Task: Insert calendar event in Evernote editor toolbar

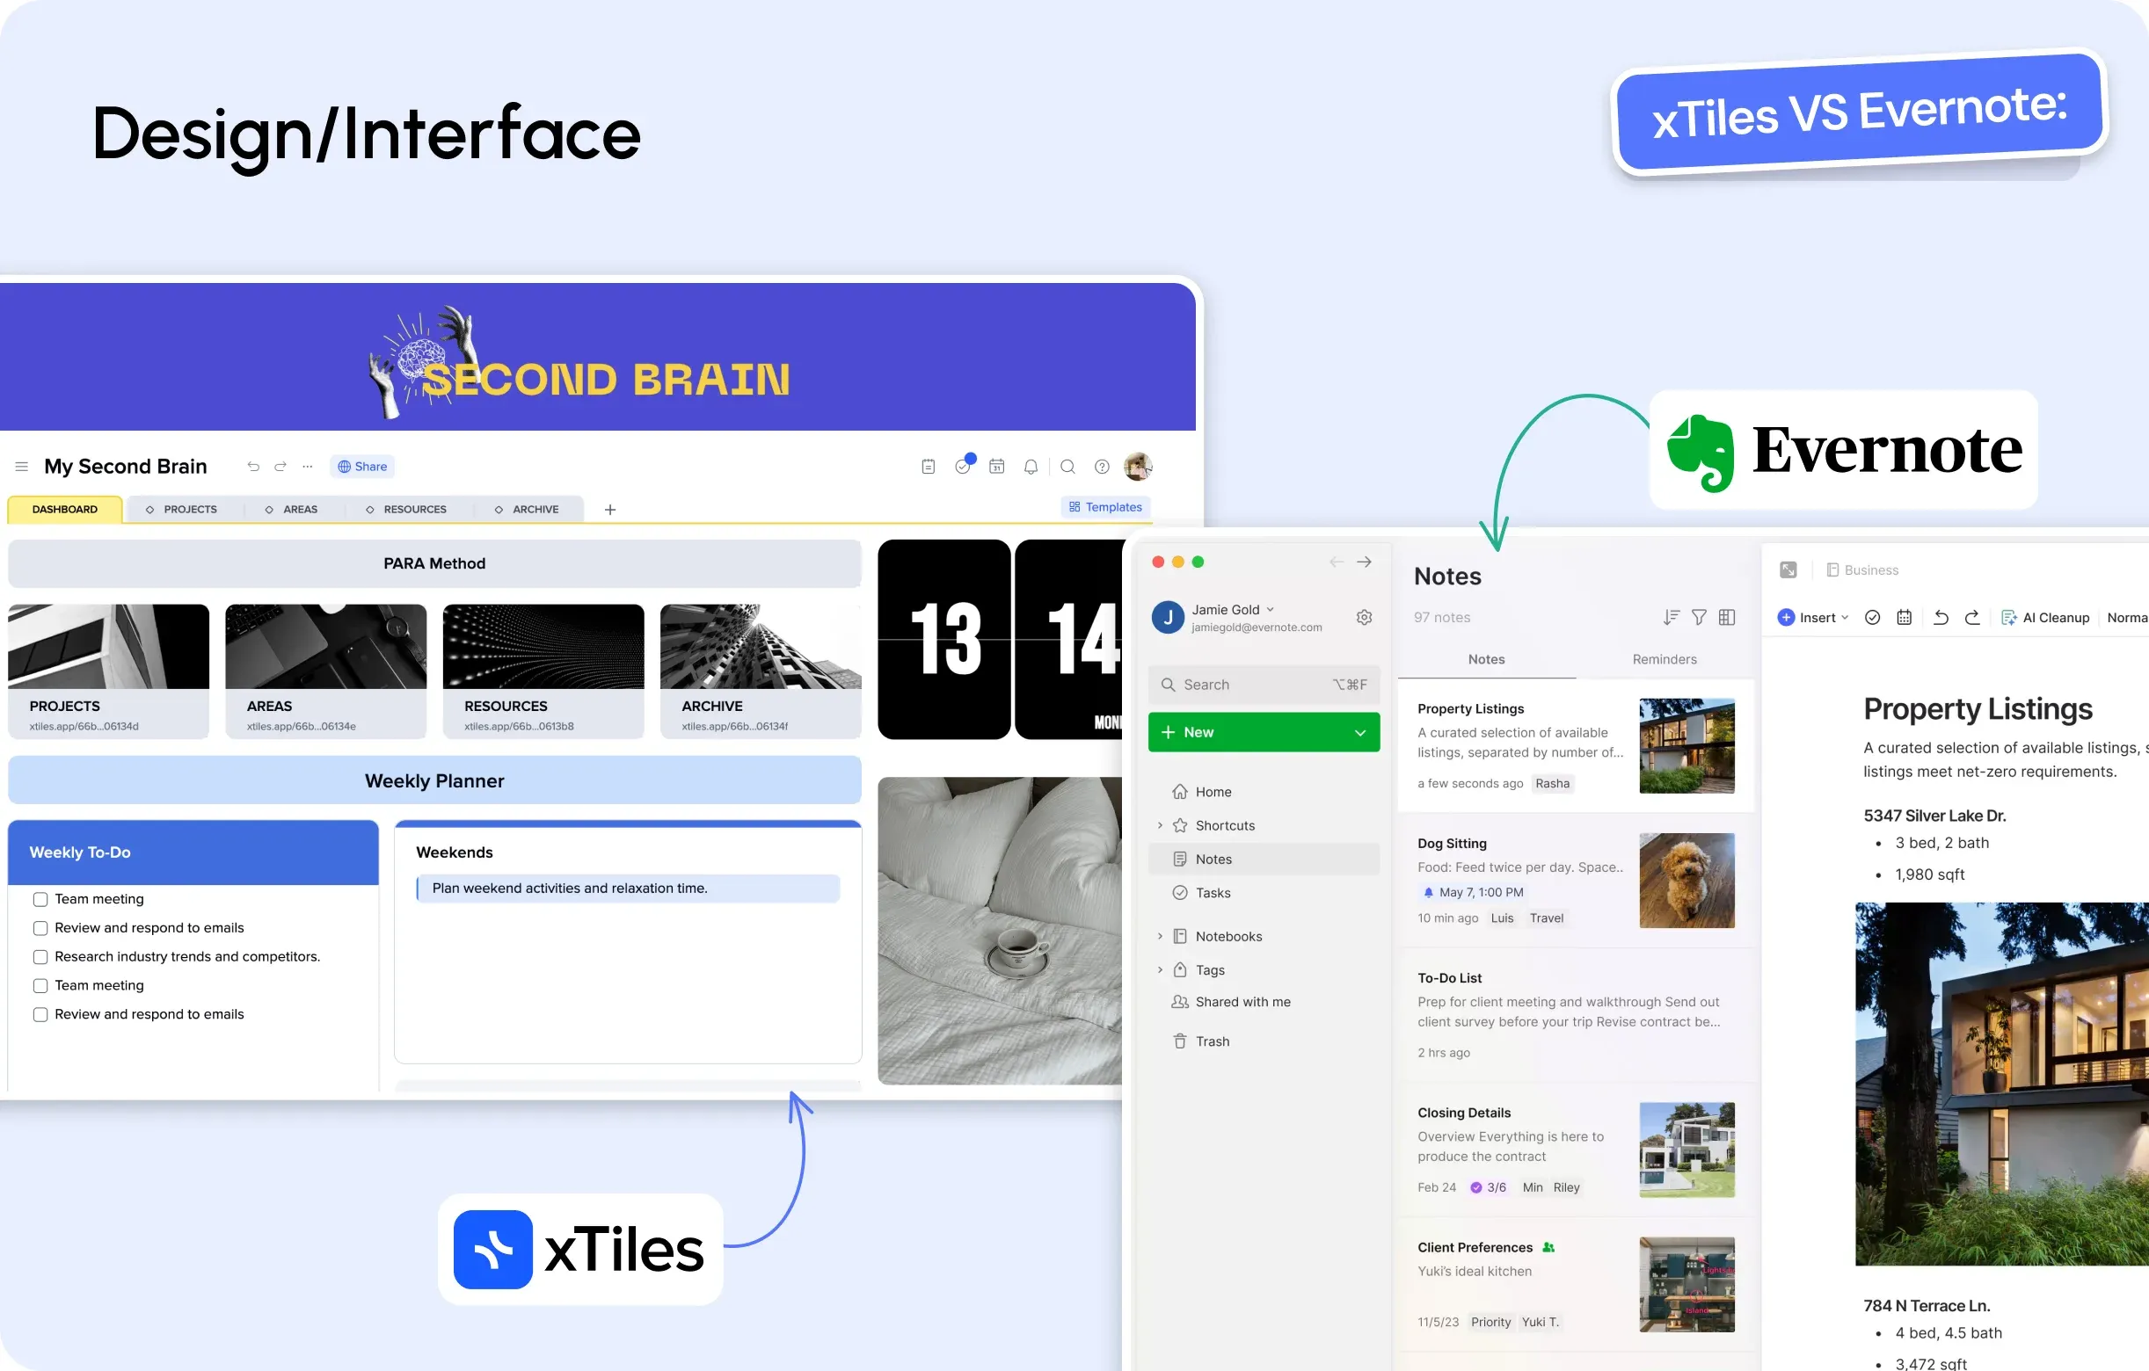Action: (1904, 617)
